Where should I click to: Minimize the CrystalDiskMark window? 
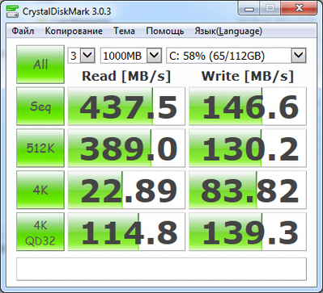(249, 8)
